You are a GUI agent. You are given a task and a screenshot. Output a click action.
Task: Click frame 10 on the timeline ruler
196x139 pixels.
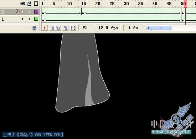69,4
